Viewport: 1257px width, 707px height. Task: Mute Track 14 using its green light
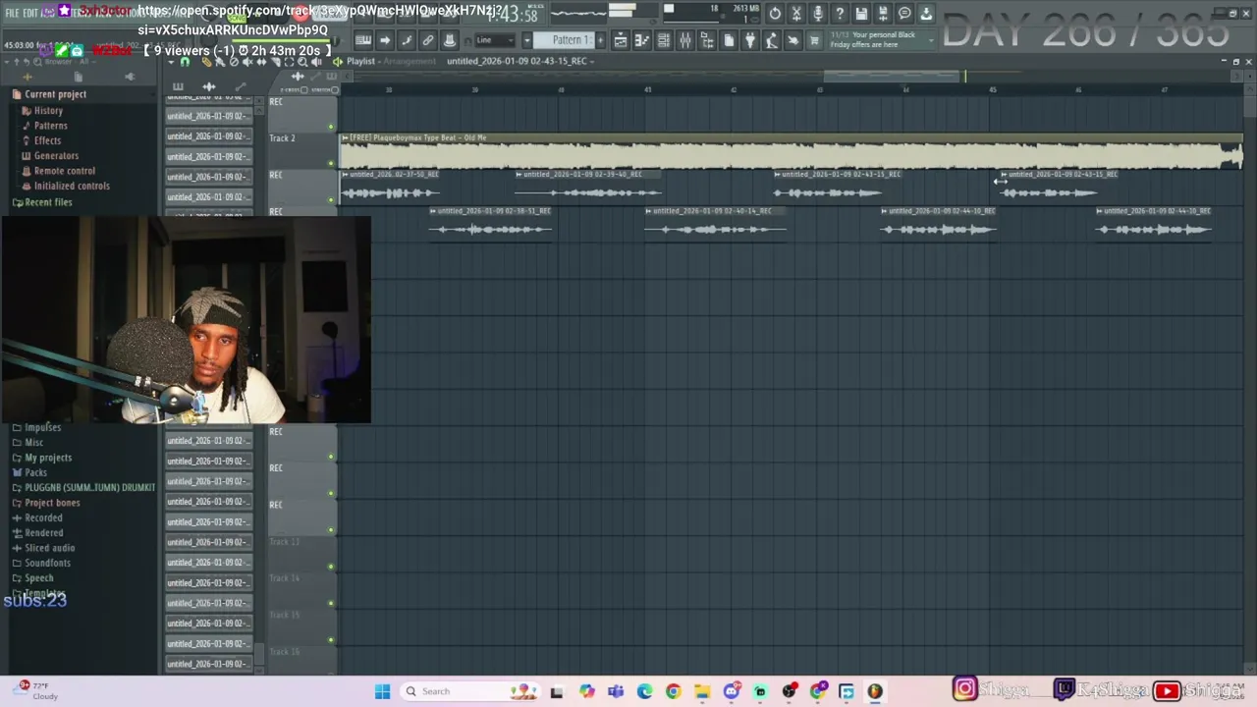[x=331, y=603]
